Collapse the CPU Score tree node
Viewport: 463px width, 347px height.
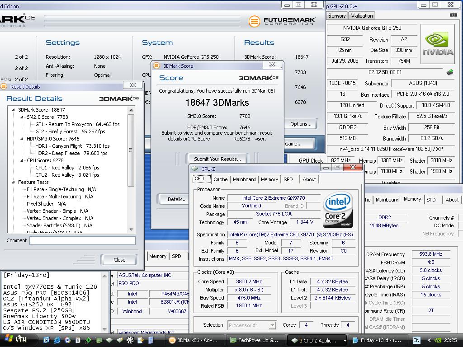[x=22, y=160]
